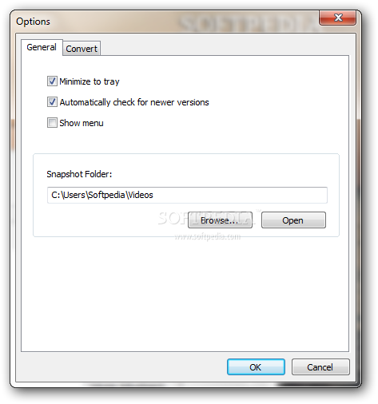Image resolution: width=378 pixels, height=404 pixels.
Task: Close the Options dialog with X
Action: point(338,18)
